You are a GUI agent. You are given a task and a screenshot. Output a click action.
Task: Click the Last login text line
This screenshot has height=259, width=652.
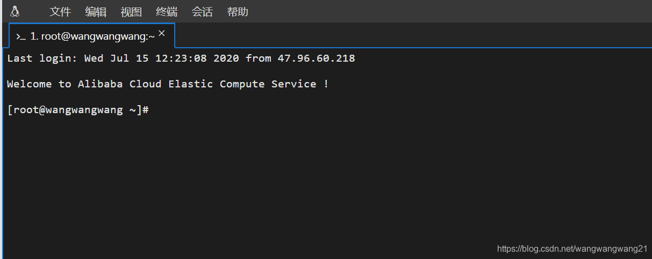tap(108, 58)
